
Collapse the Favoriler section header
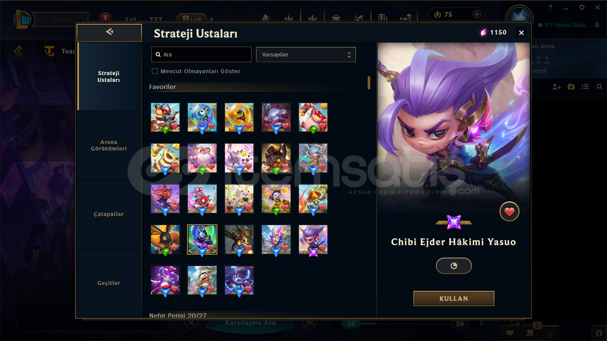[163, 87]
